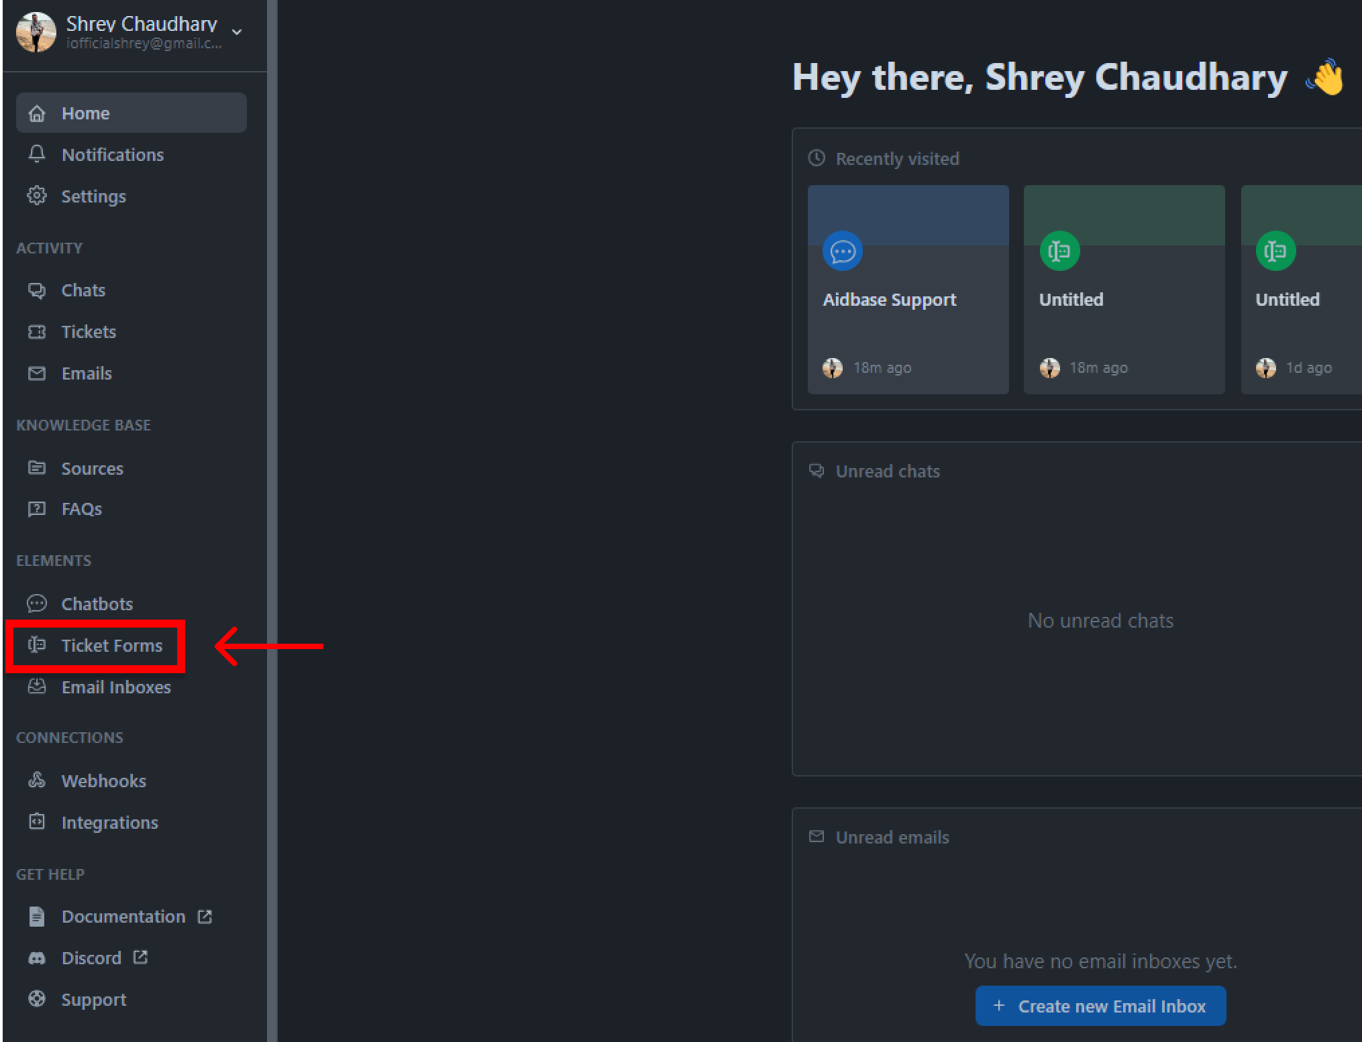Select Ticket Forms in the sidebar
Viewport: 1362px width, 1042px height.
[95, 646]
